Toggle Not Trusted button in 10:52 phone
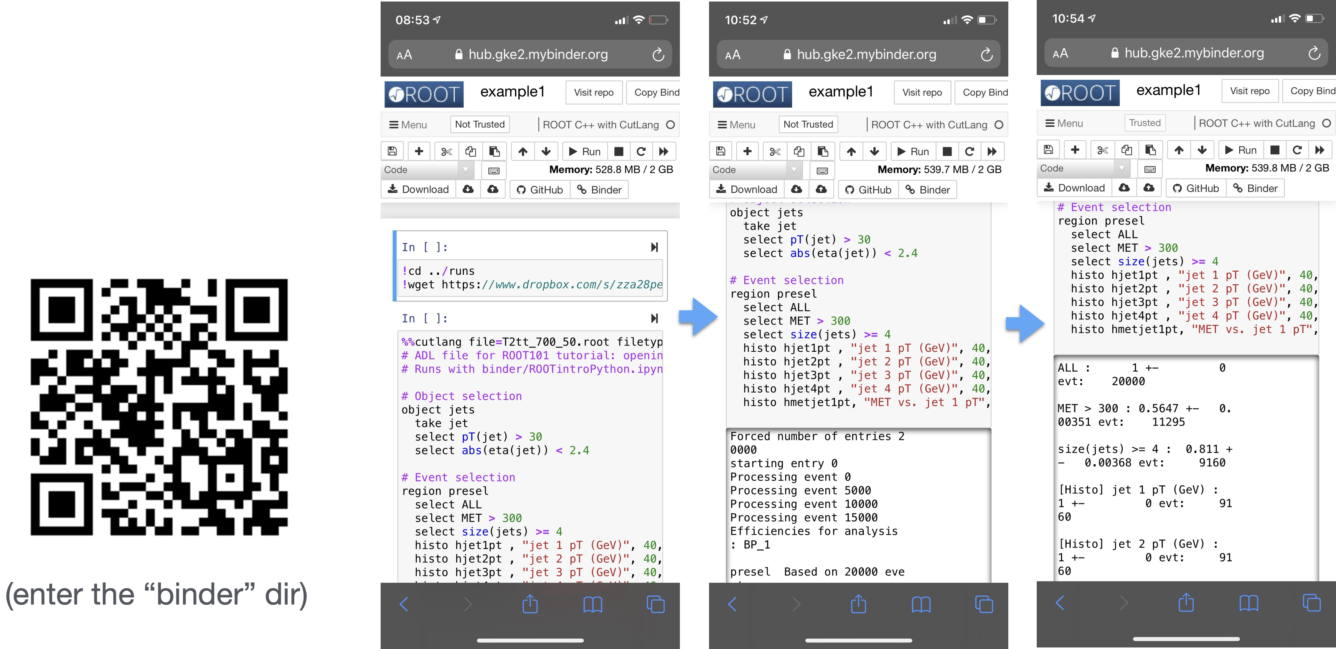This screenshot has width=1336, height=649. (x=808, y=124)
